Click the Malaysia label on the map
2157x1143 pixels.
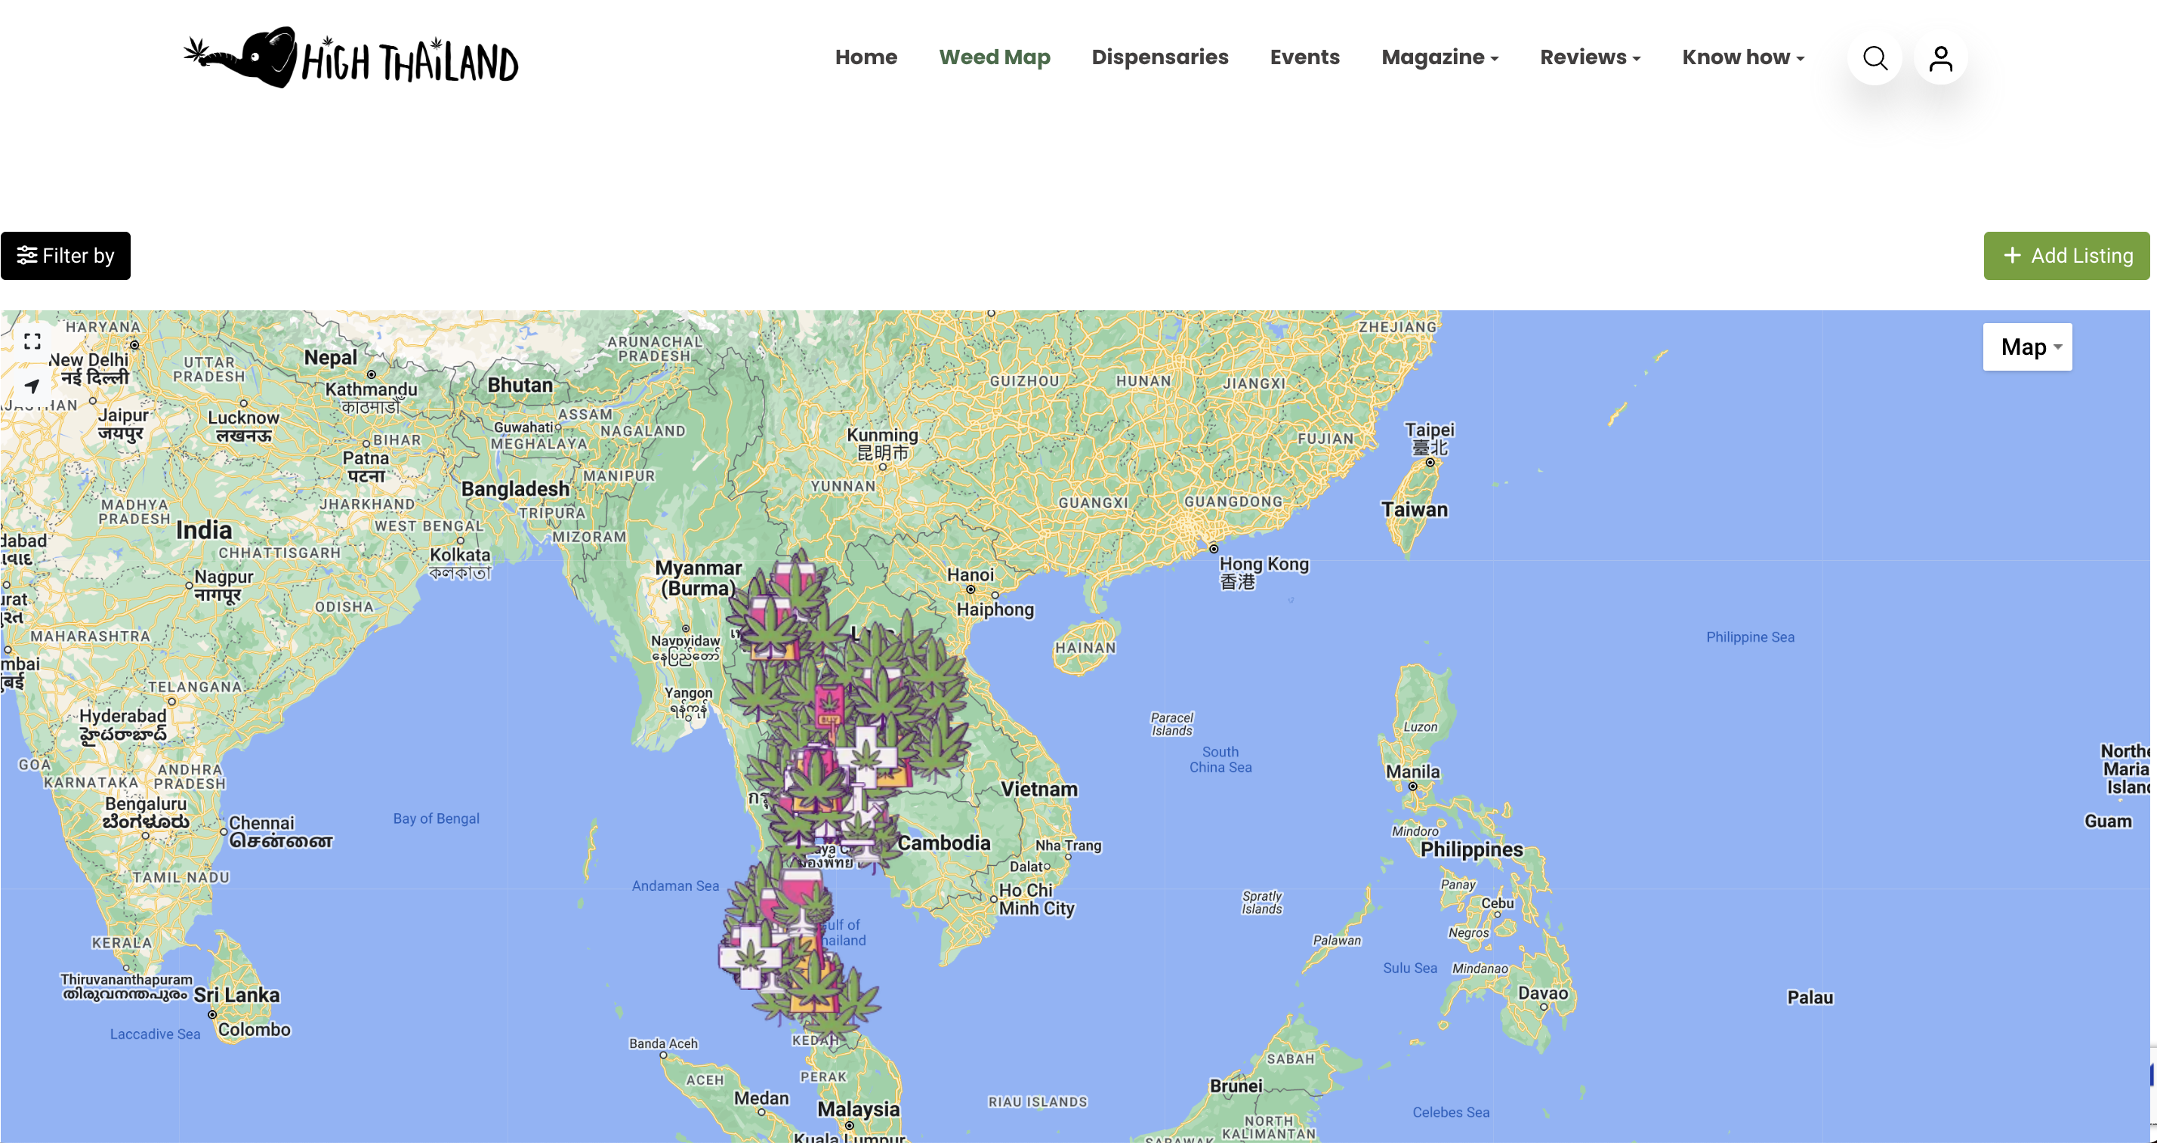[x=858, y=1109]
